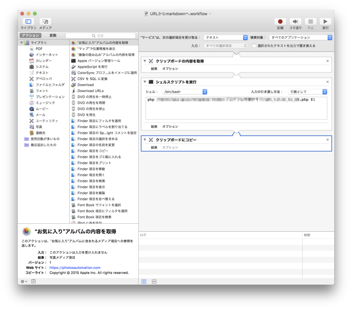Show 結果 of クリップボードの内容を取得
The width and height of the screenshot is (352, 310).
154,69
